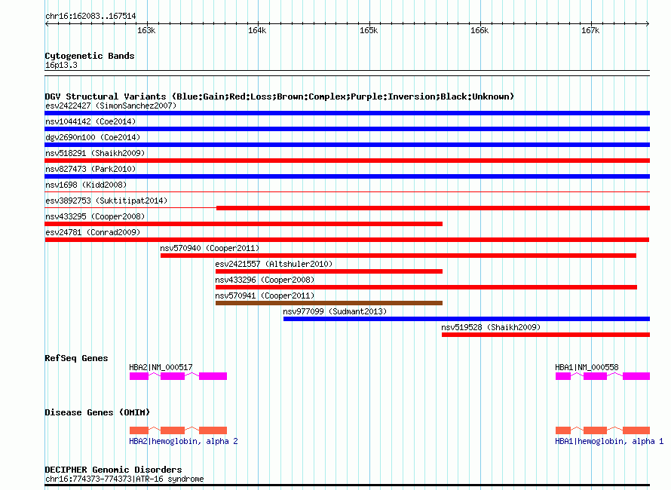Viewport: 671px width, 490px height.
Task: Click the nsv827473 (Park2010) label
Action: [x=90, y=169]
